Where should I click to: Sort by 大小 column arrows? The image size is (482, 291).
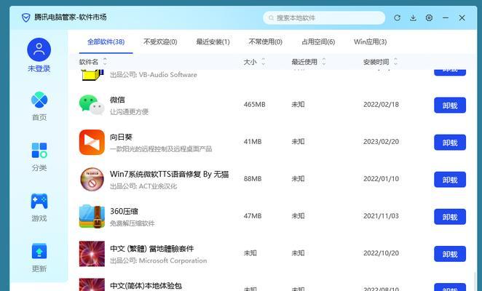pyautogui.click(x=263, y=61)
